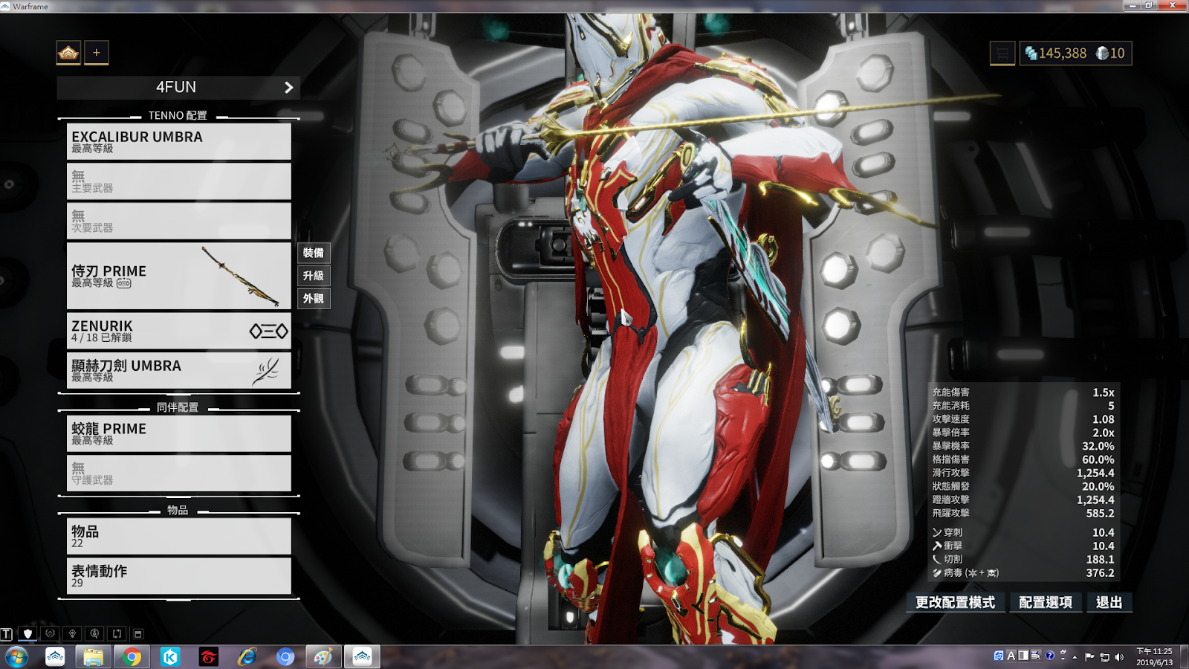Open the empty 守護武器 sentinel weapon slot
Viewport: 1189px width, 669px height.
point(178,474)
